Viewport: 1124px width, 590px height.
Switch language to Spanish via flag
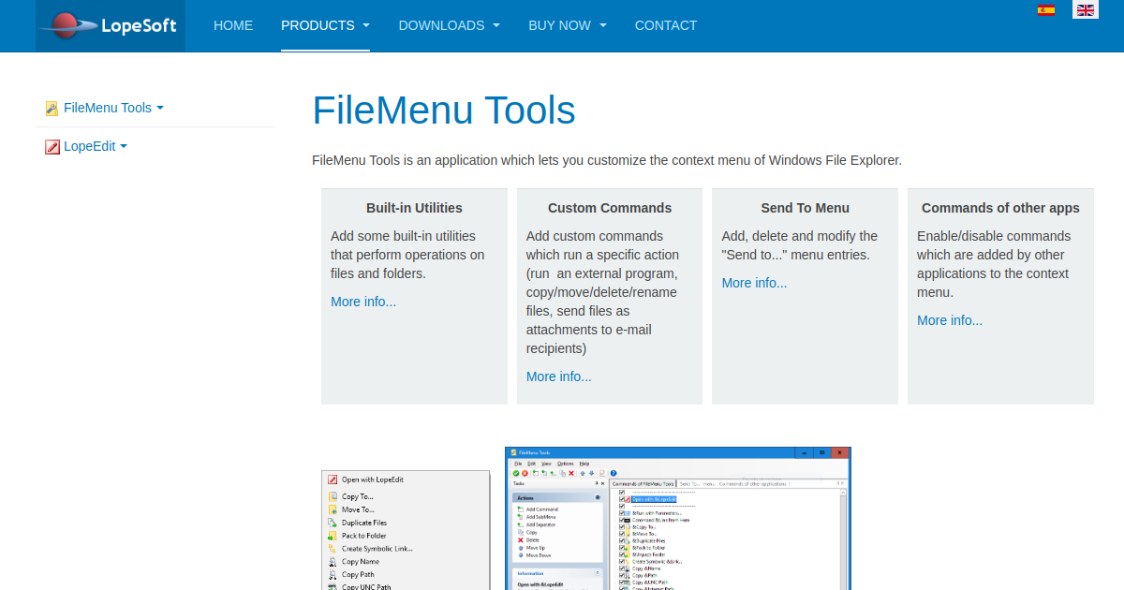click(x=1046, y=10)
